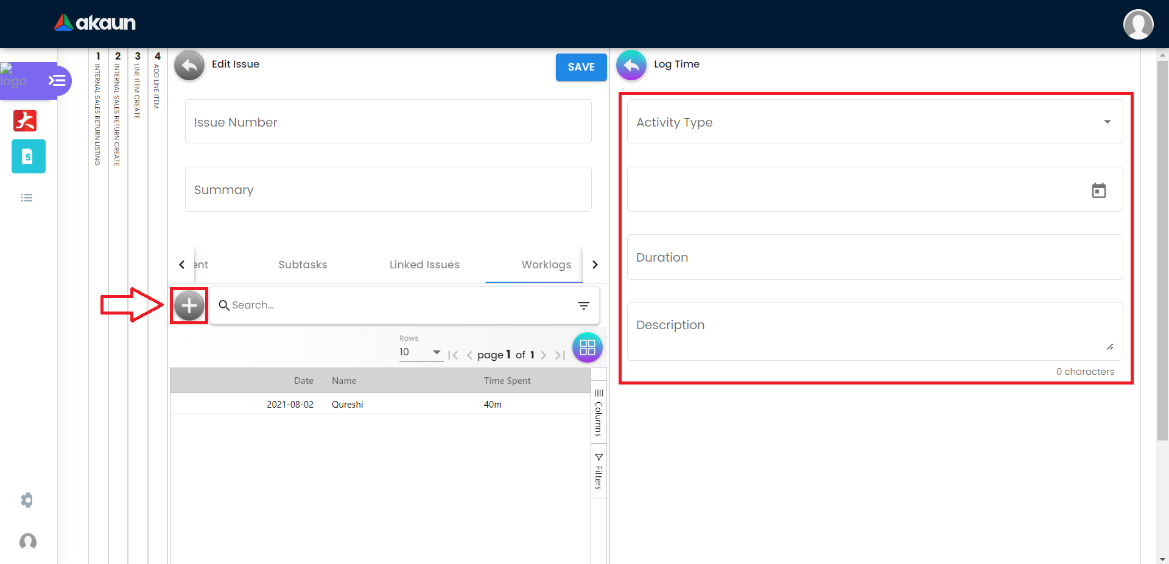1169x564 pixels.
Task: Click the user avatar in top bar
Action: point(1138,24)
